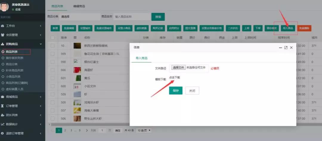Screen dimensions: 322x141
Task: Click the 退款订单管理 info icon
Action: tap(3, 133)
